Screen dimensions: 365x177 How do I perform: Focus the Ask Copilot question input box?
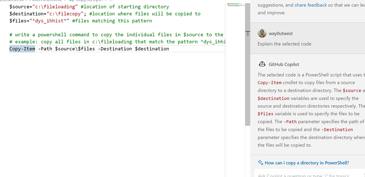pos(307,175)
